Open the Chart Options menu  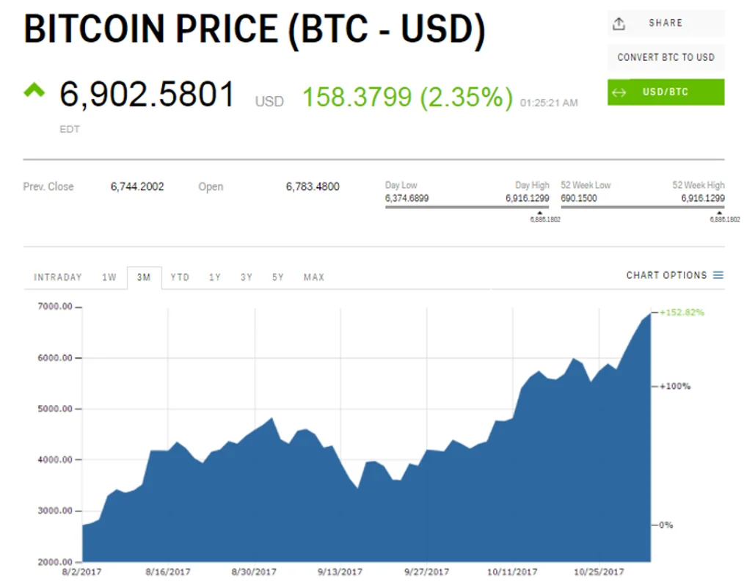click(666, 275)
